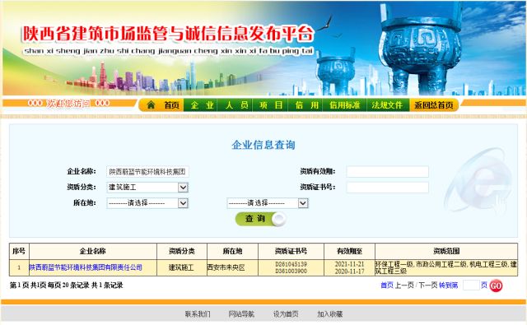The image size is (527, 325).
Task: Click the 资质范围 cell text in result row
Action: click(446, 267)
